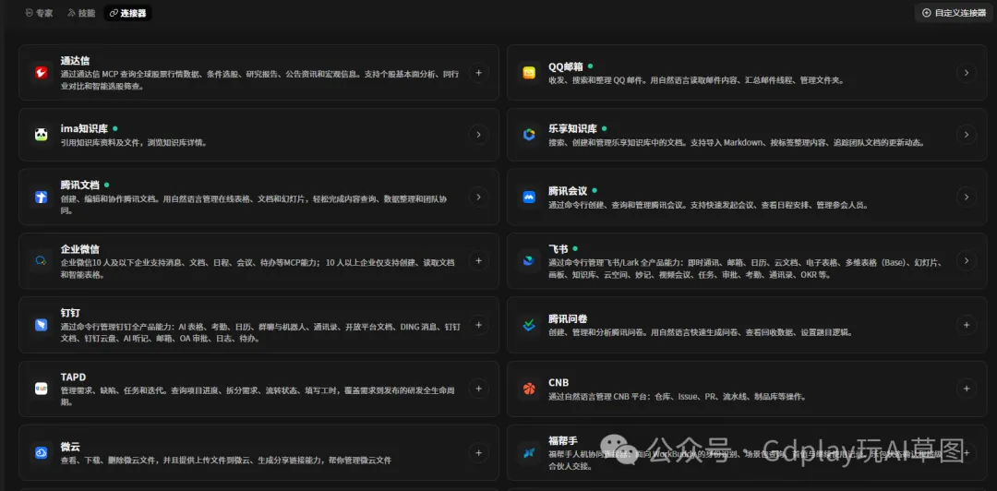
Task: Open QQ邮箱 details via chevron arrow
Action: click(x=966, y=73)
